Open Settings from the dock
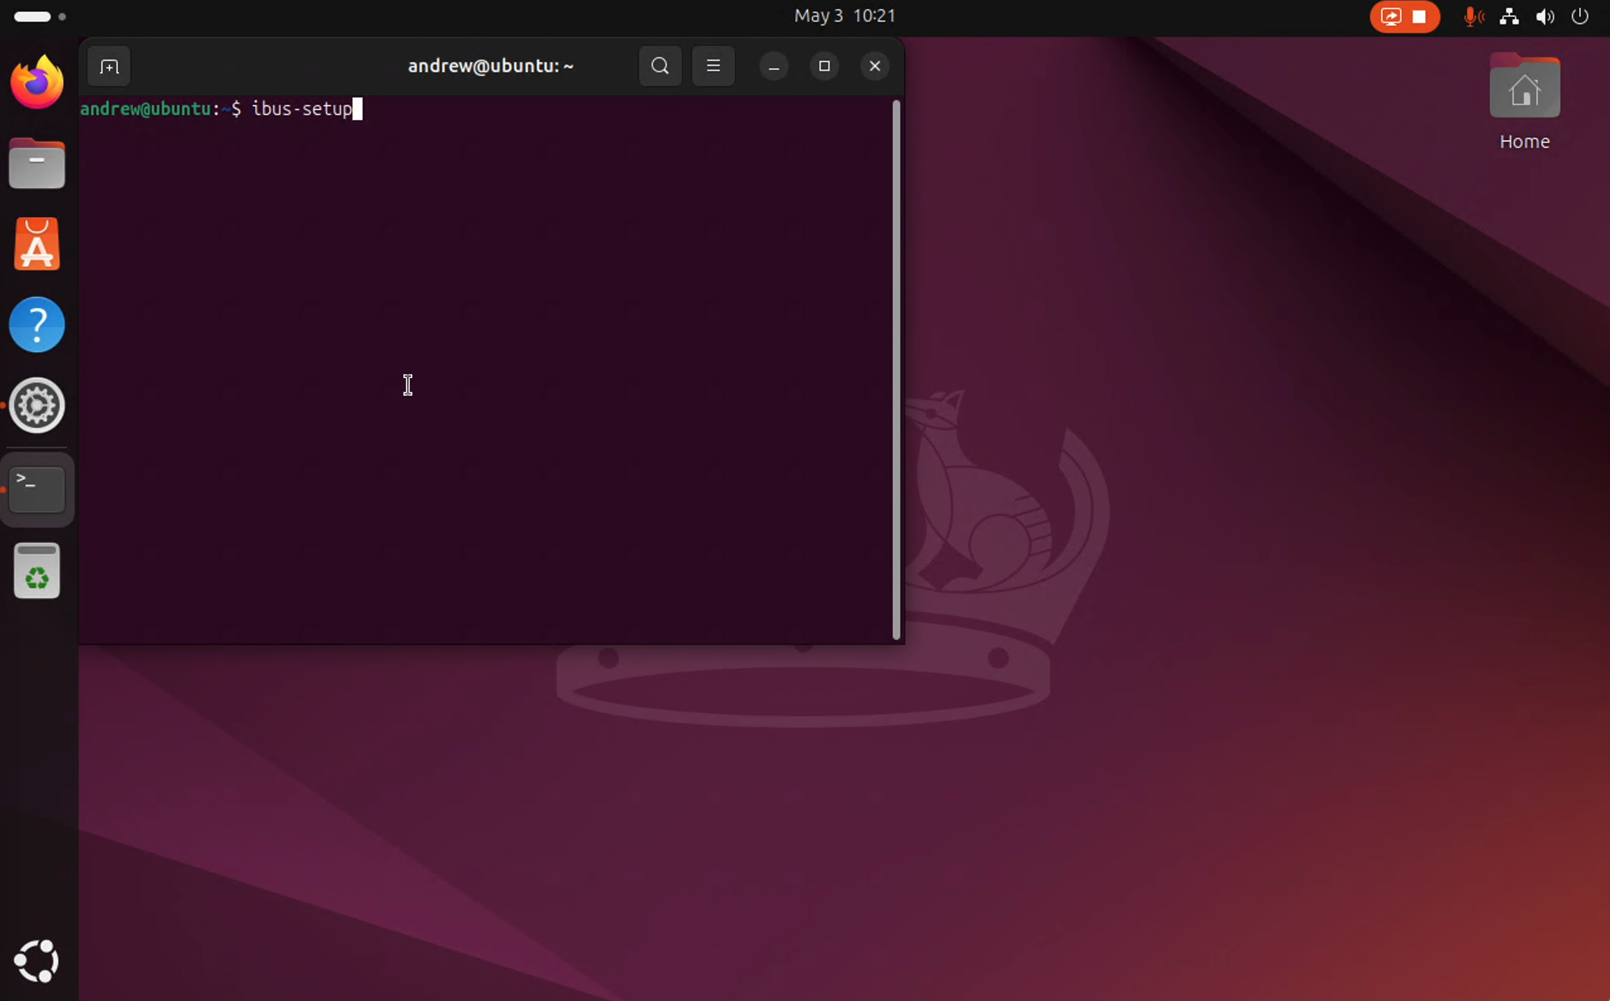Image resolution: width=1610 pixels, height=1001 pixels. [x=37, y=405]
